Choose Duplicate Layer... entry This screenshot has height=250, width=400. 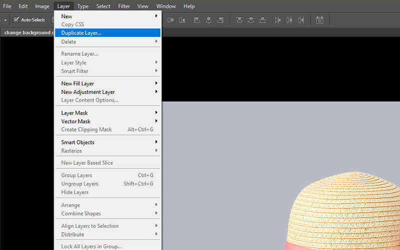(x=107, y=32)
